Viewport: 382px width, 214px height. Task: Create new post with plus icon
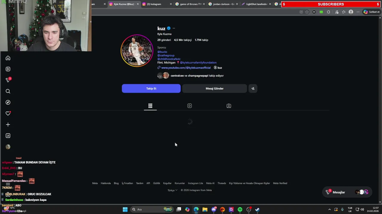pyautogui.click(x=8, y=125)
